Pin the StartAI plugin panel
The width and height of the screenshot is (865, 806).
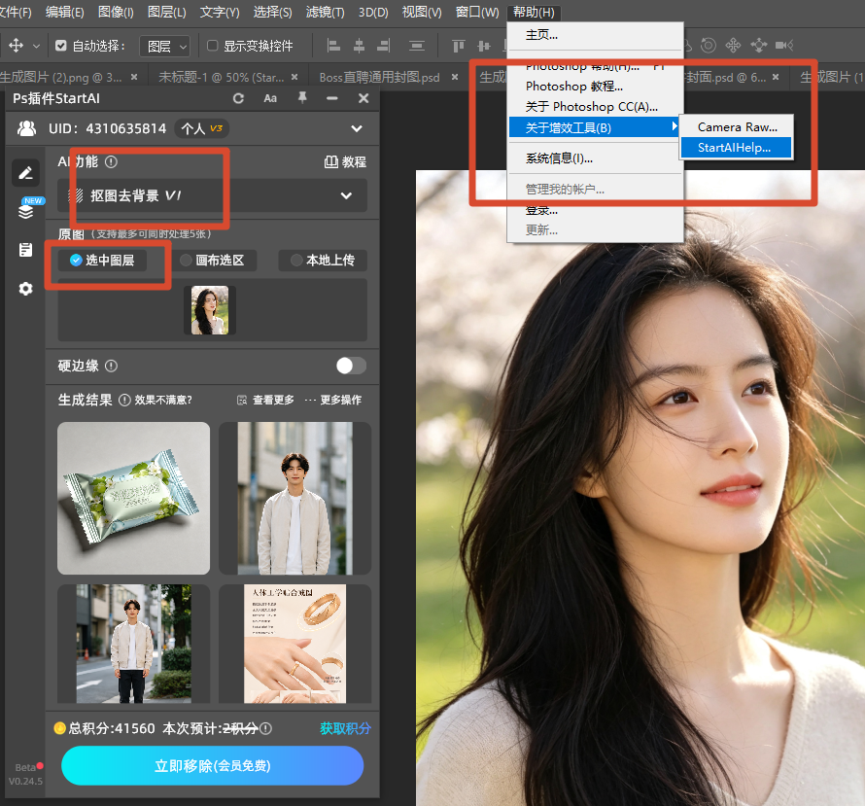point(301,97)
